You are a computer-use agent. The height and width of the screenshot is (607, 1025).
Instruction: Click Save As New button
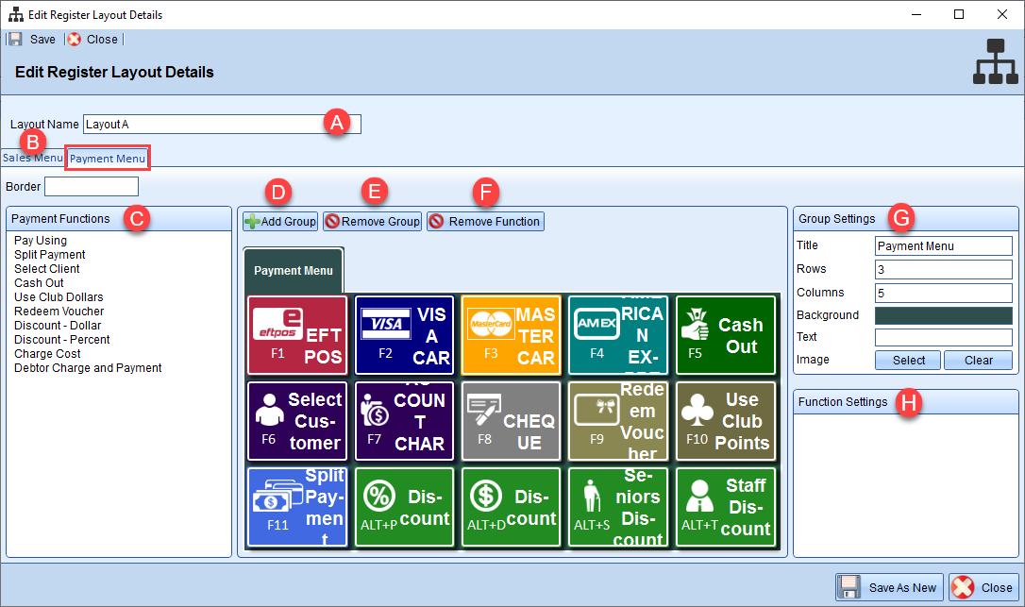click(x=890, y=587)
